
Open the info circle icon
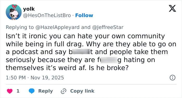(x=172, y=78)
